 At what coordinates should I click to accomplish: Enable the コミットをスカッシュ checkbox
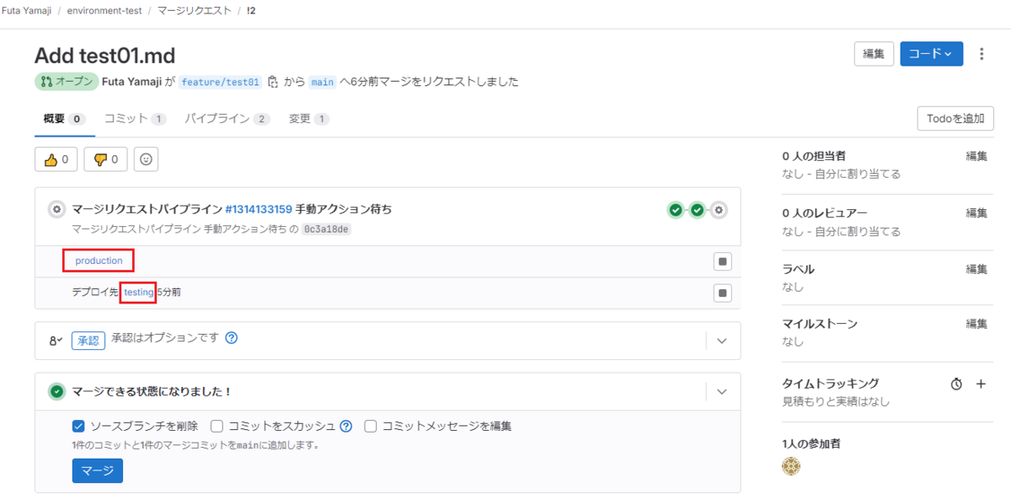click(217, 426)
